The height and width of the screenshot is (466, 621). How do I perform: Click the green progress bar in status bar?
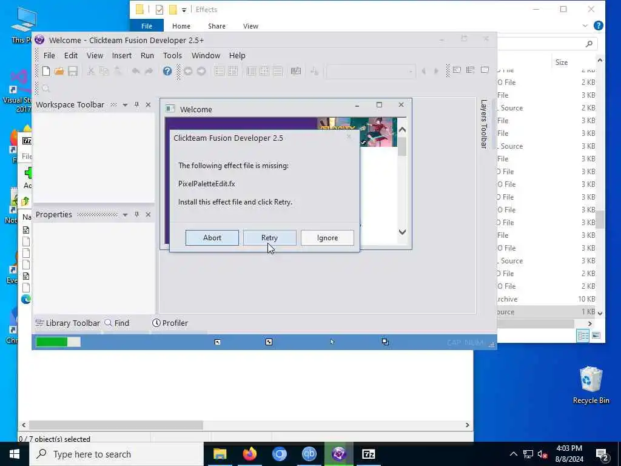(58, 342)
